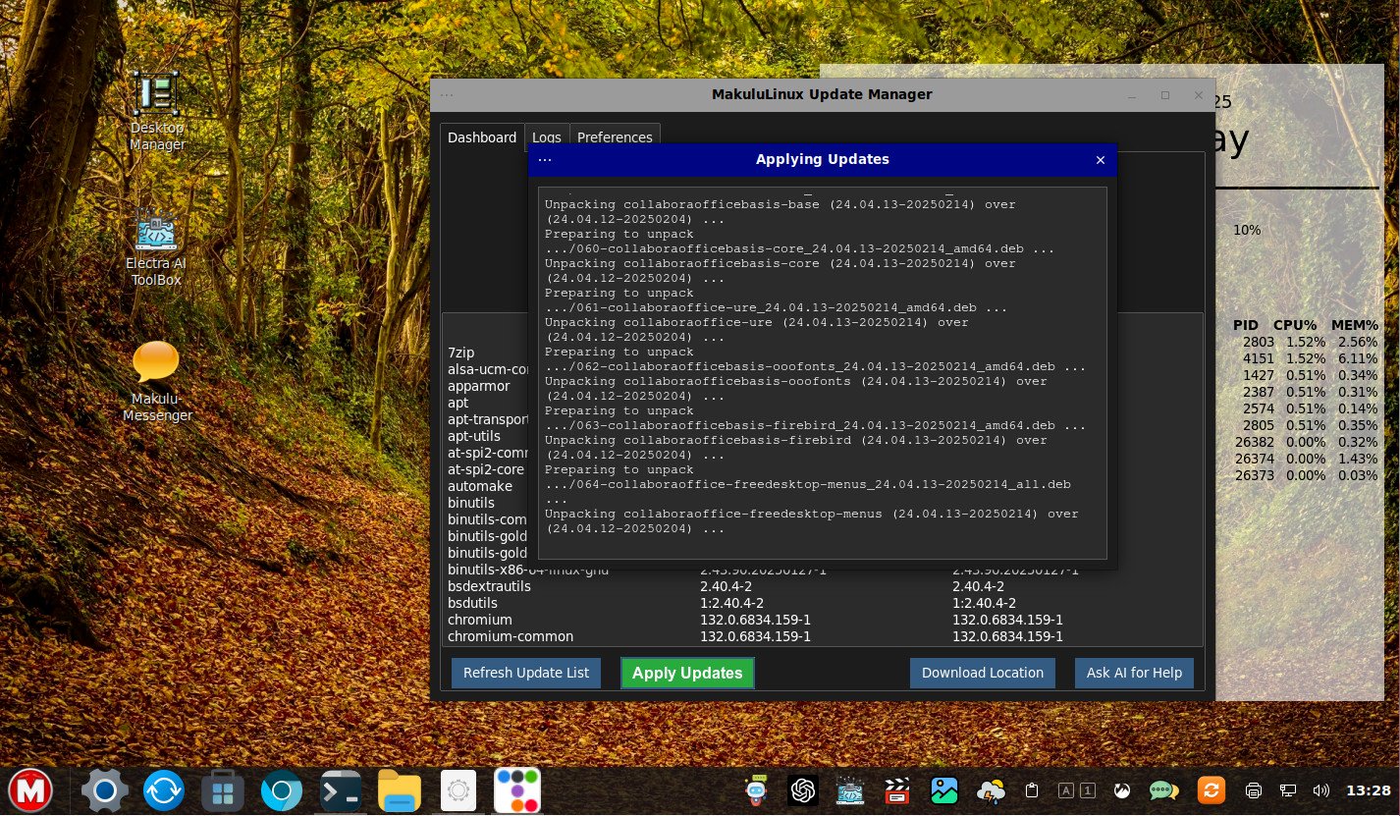Screen dimensions: 1400x816
Task: Open the Makulu start menu
Action: click(31, 790)
